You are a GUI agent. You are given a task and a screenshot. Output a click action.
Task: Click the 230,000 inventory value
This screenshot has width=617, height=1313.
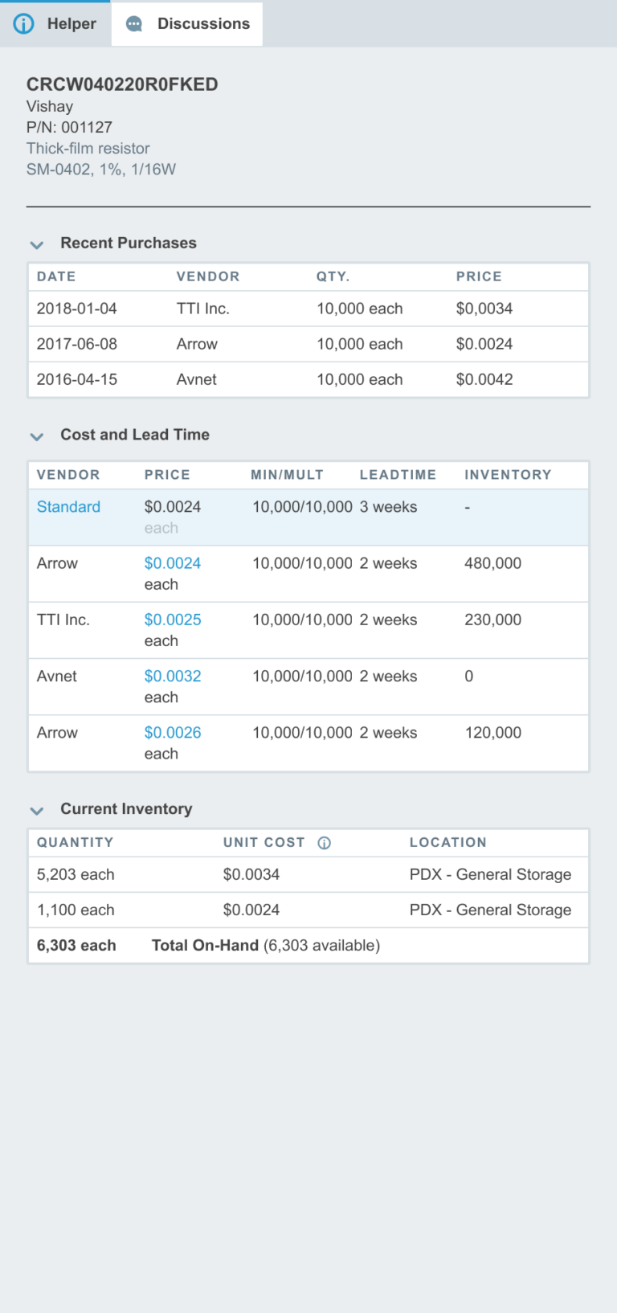[x=493, y=620]
